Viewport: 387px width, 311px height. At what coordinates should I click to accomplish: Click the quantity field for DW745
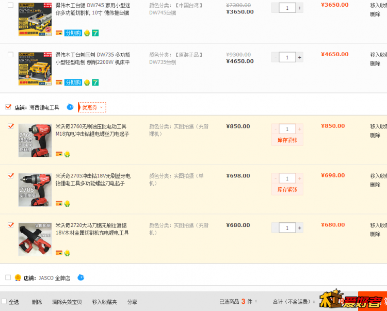(x=287, y=8)
